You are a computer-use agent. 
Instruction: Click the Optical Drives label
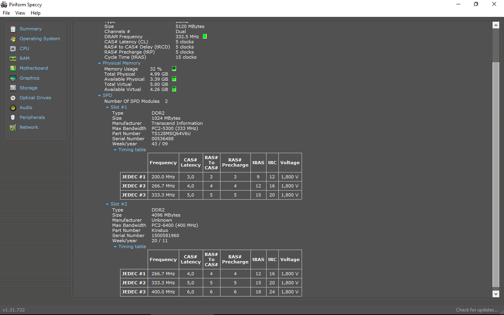pyautogui.click(x=35, y=98)
